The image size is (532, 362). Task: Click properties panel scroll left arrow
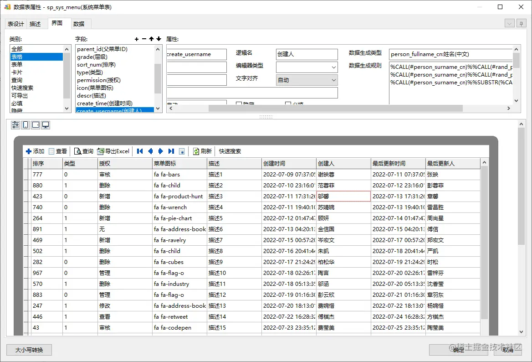[x=171, y=109]
